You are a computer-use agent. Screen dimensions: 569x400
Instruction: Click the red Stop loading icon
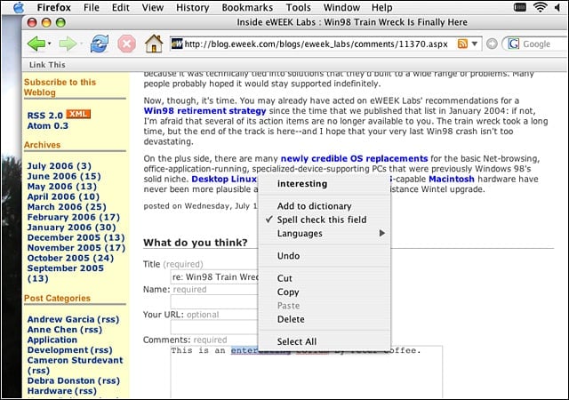point(126,44)
